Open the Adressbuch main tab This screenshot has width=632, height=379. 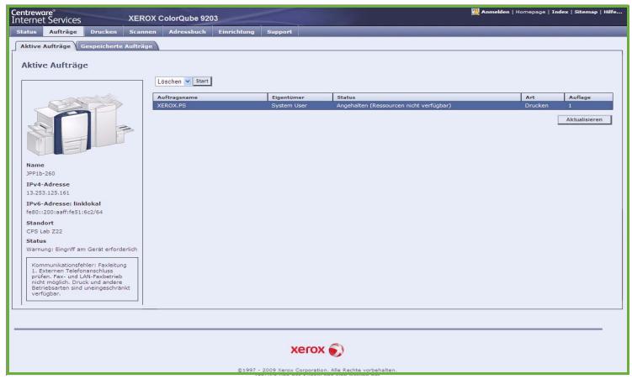tap(188, 32)
